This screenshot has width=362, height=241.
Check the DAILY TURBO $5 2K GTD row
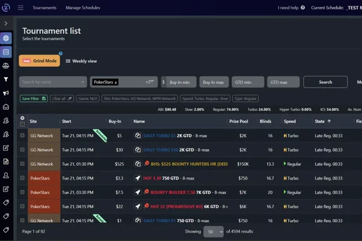click(23, 135)
